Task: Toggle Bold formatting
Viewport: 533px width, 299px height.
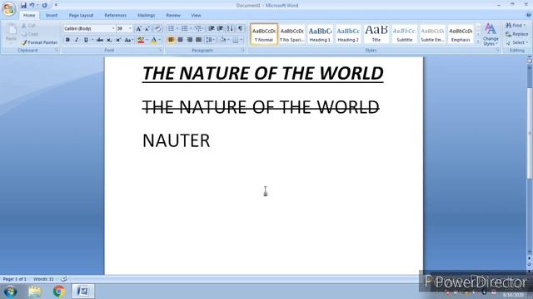Action: [67, 40]
